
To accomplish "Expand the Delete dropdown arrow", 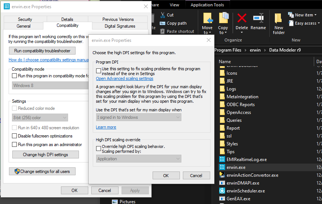I will 242,33.
